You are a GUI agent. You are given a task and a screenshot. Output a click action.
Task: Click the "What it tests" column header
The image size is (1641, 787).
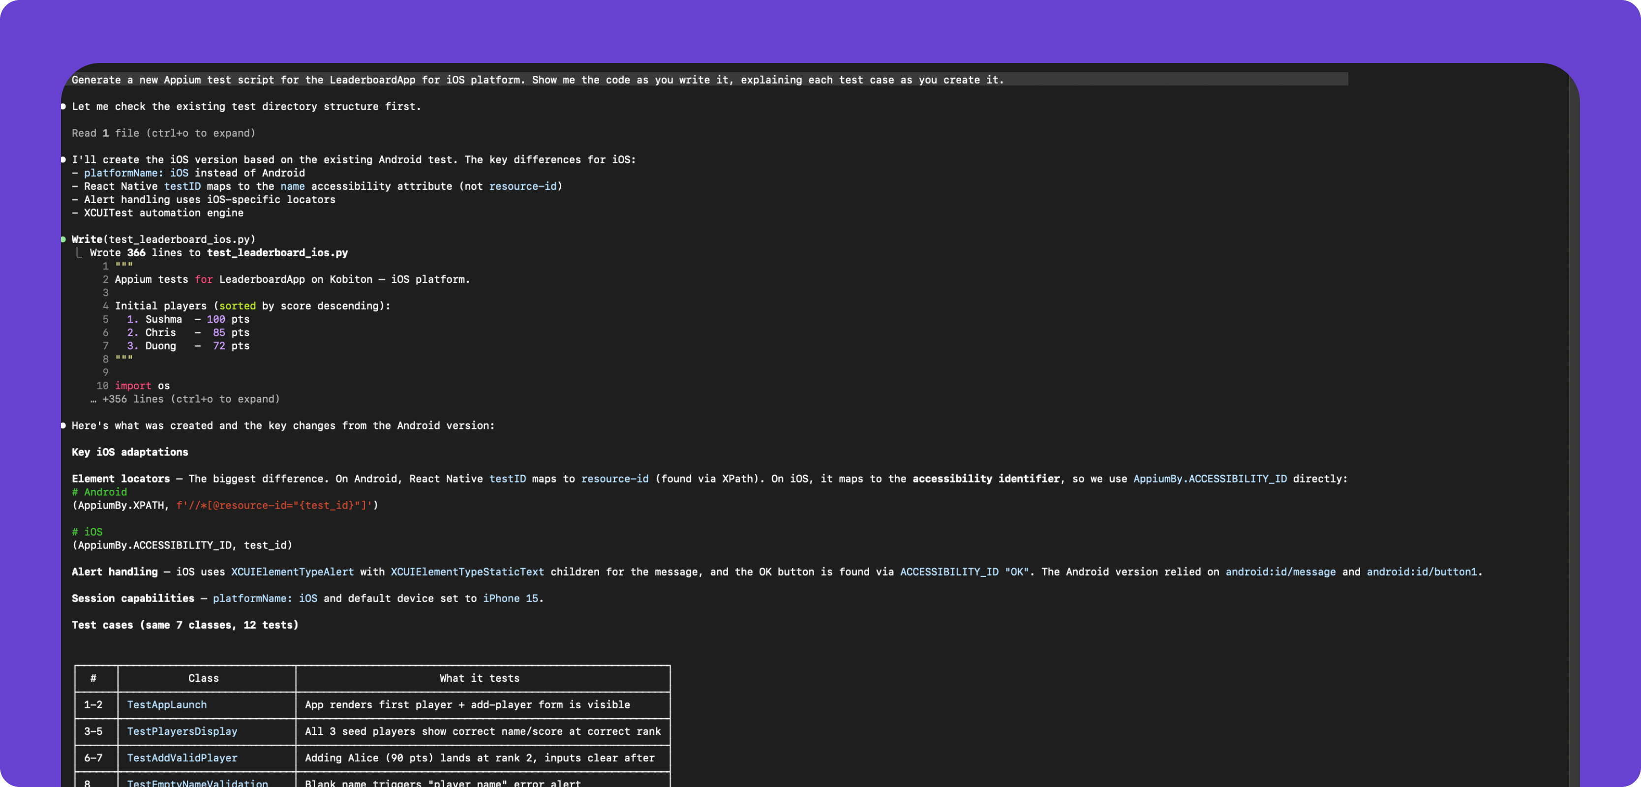click(x=479, y=678)
